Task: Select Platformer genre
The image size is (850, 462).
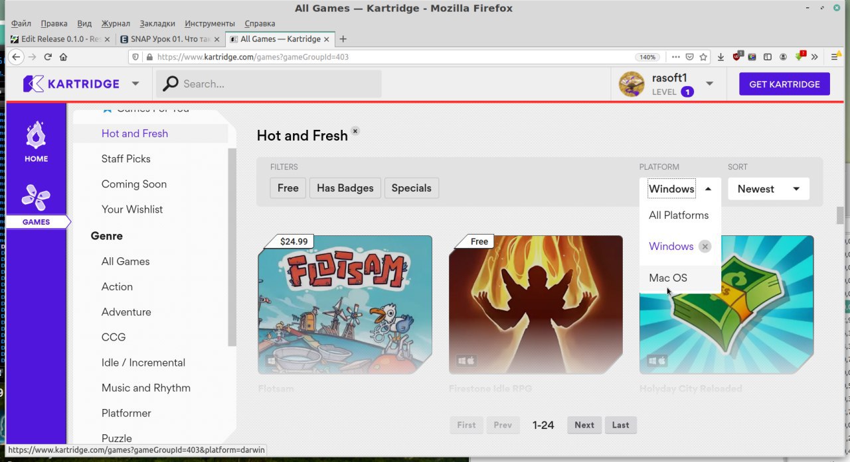Action: [127, 413]
